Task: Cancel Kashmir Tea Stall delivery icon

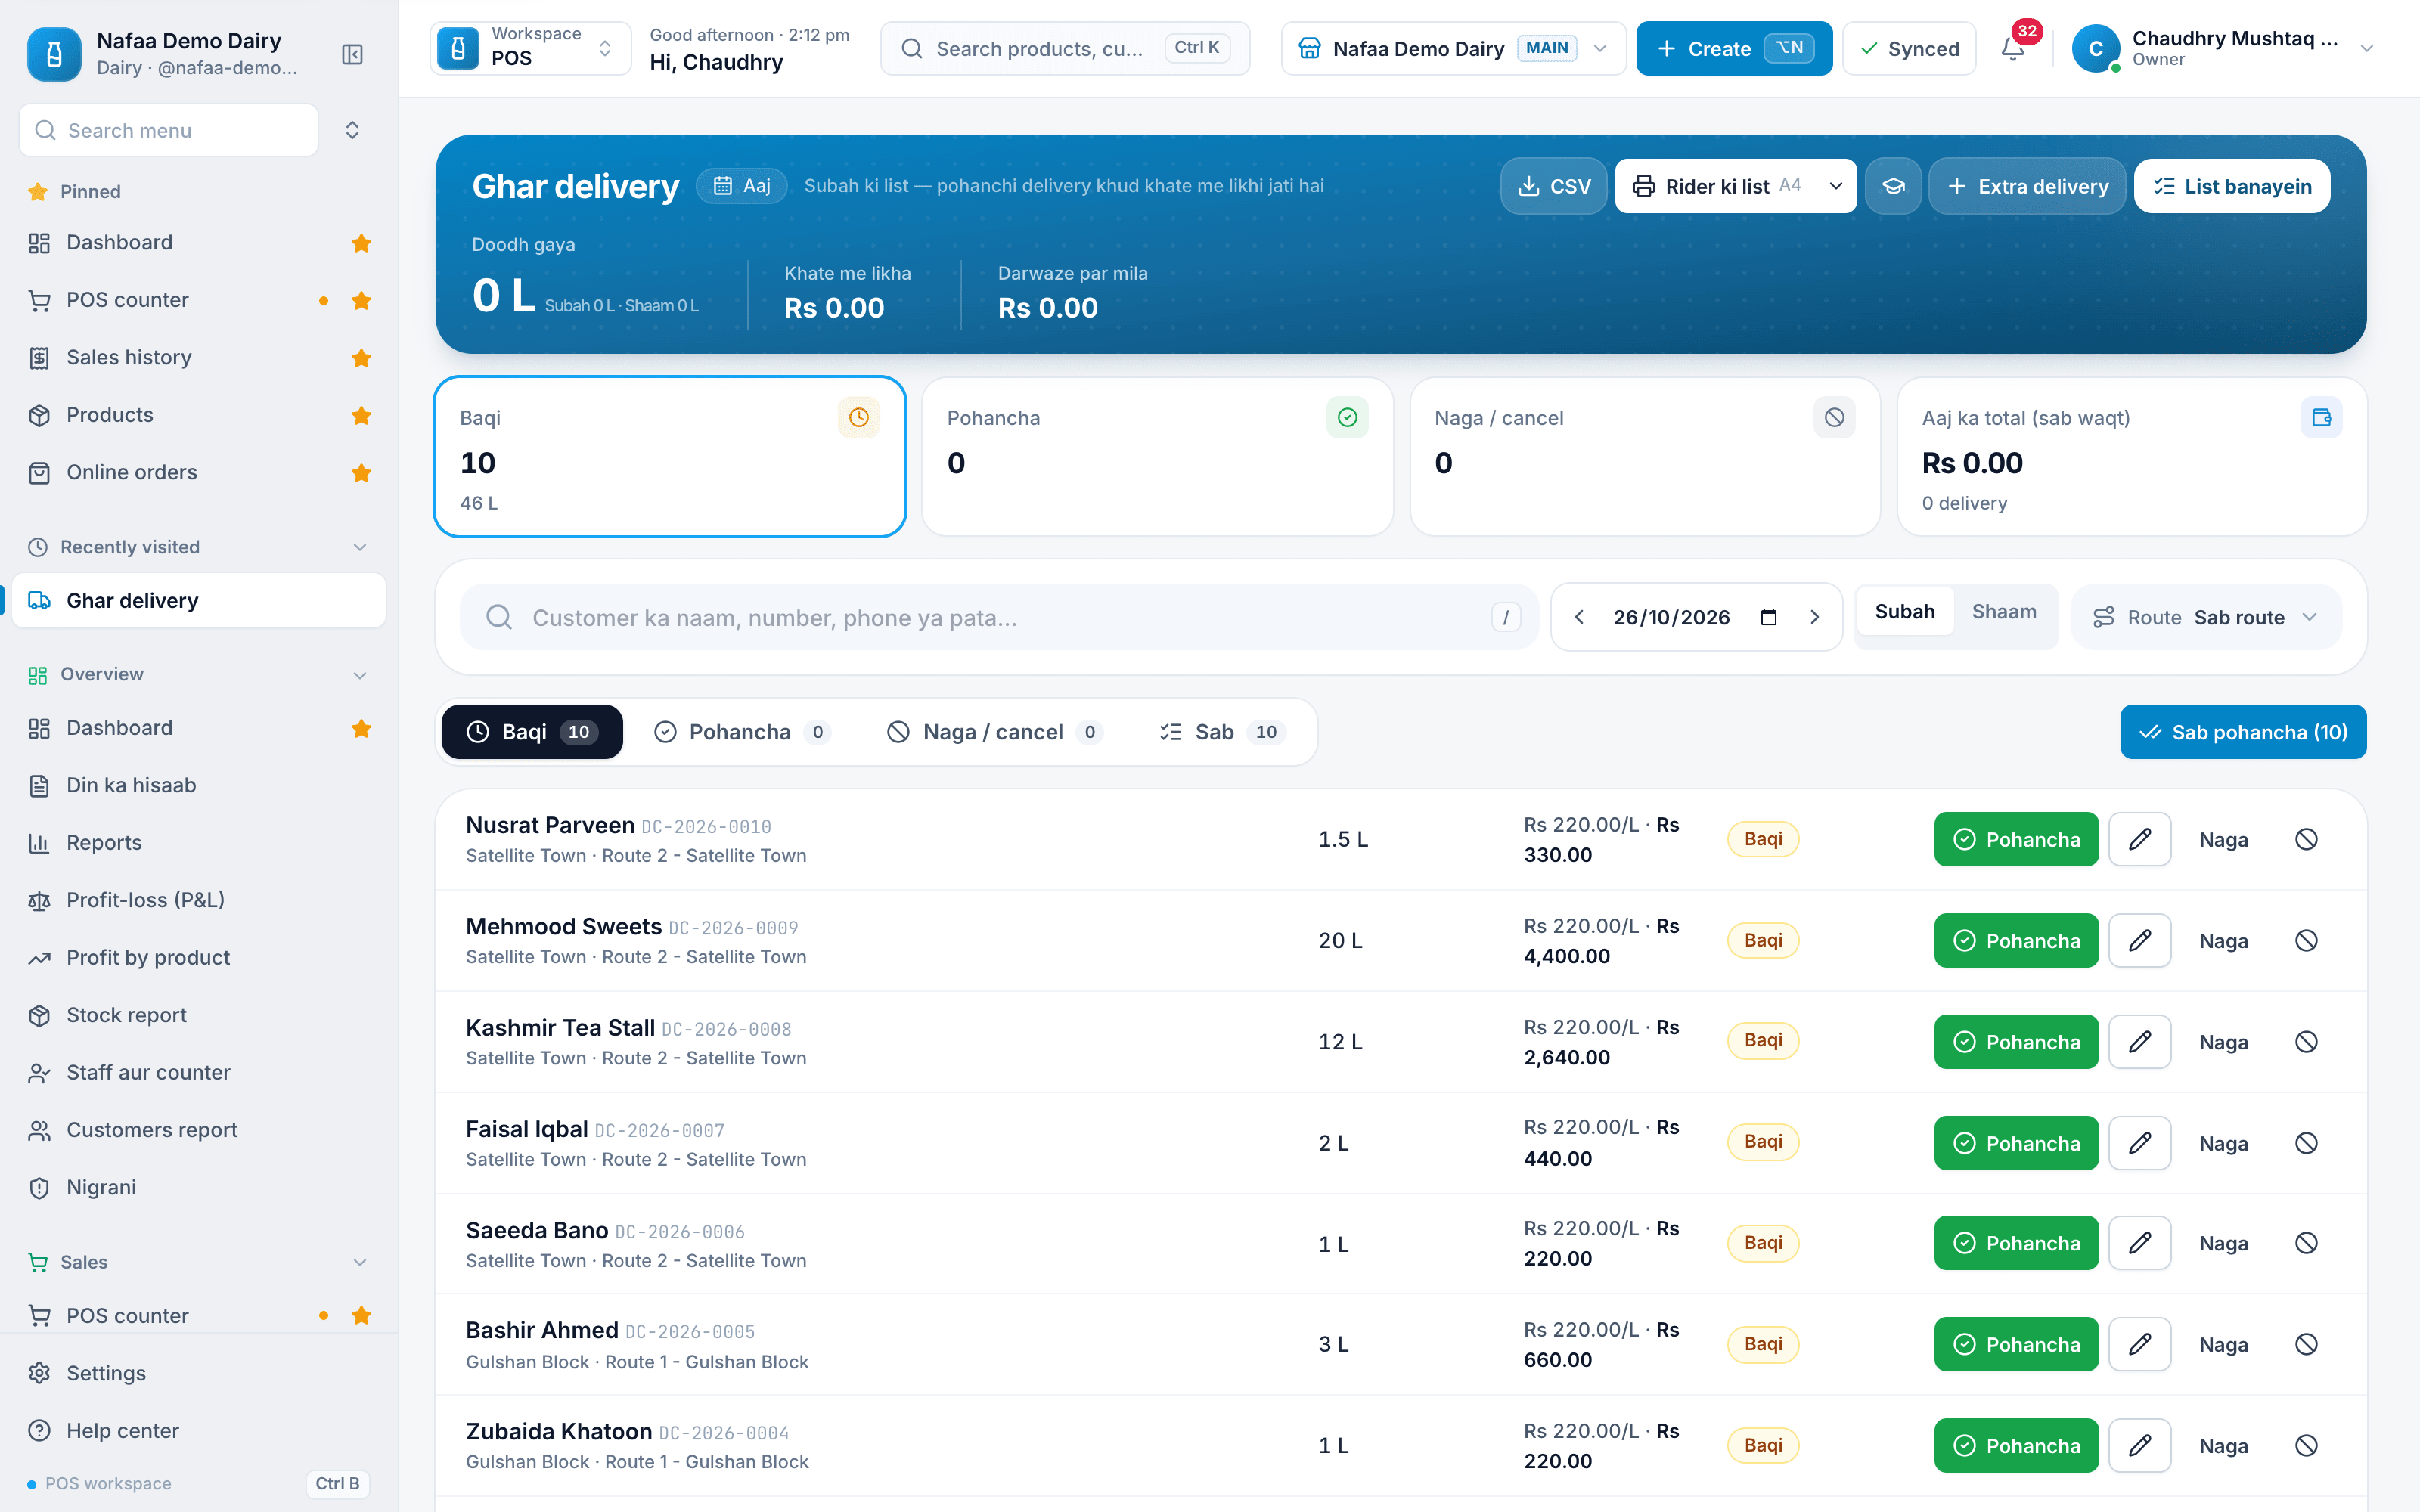Action: click(2306, 1042)
